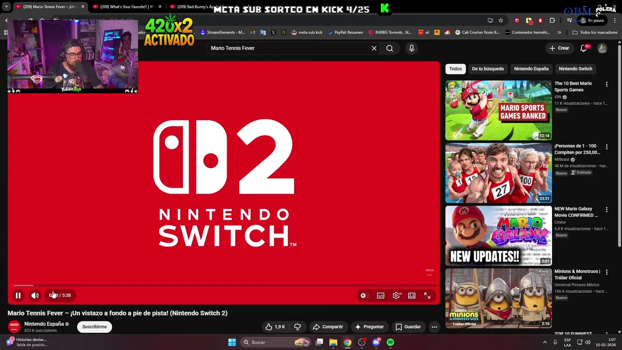Open the Chrome extensions puzzle icon
Viewport: 622px width, 350px height.
tap(552, 20)
